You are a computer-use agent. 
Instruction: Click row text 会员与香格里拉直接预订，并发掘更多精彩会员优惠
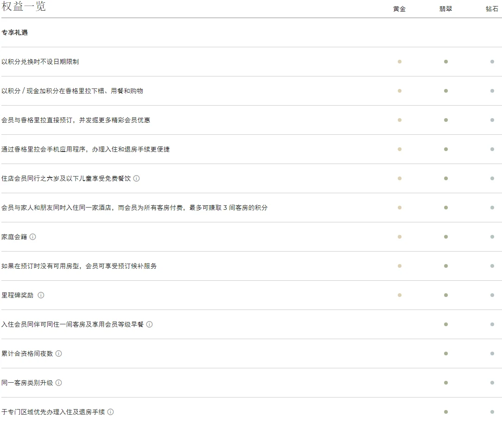(x=75, y=120)
